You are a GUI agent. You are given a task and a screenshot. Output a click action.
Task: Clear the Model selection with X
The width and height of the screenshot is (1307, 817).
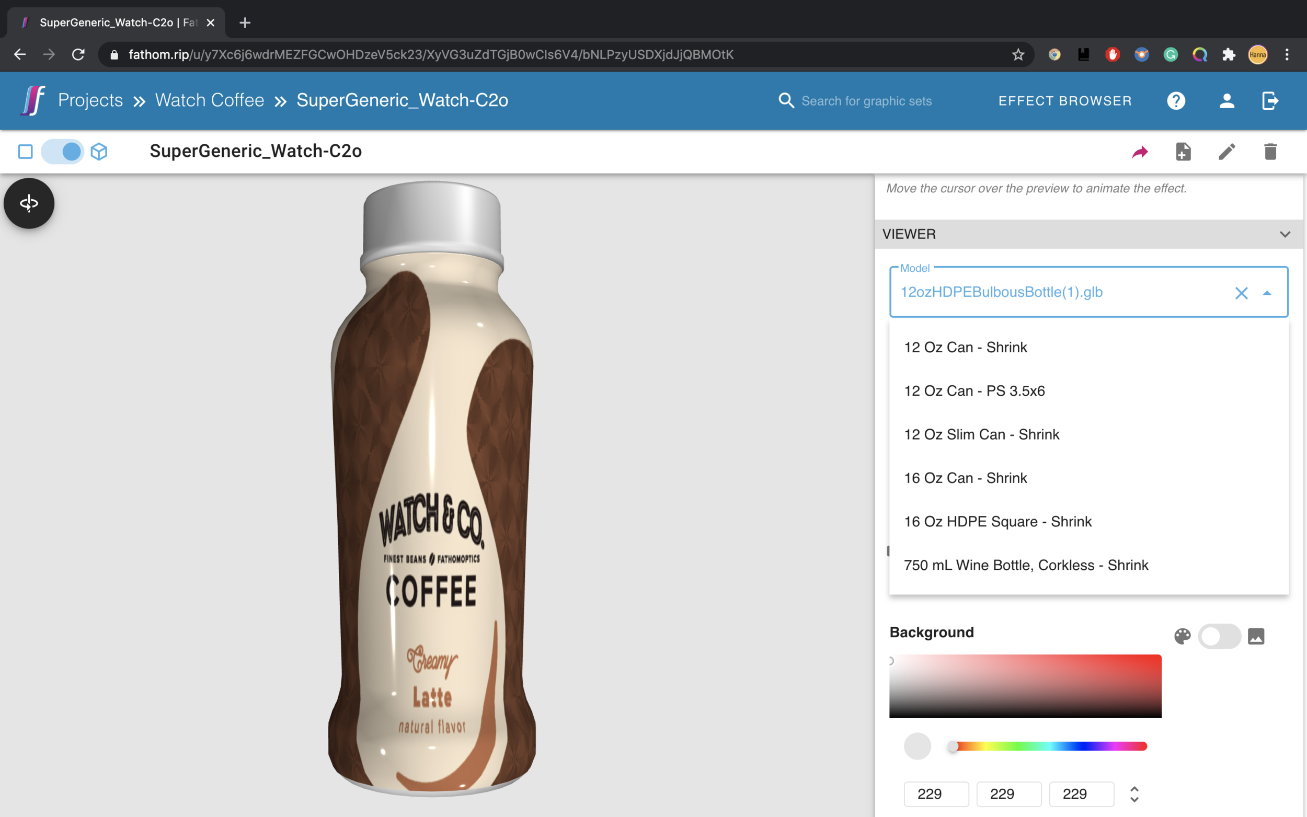tap(1241, 293)
